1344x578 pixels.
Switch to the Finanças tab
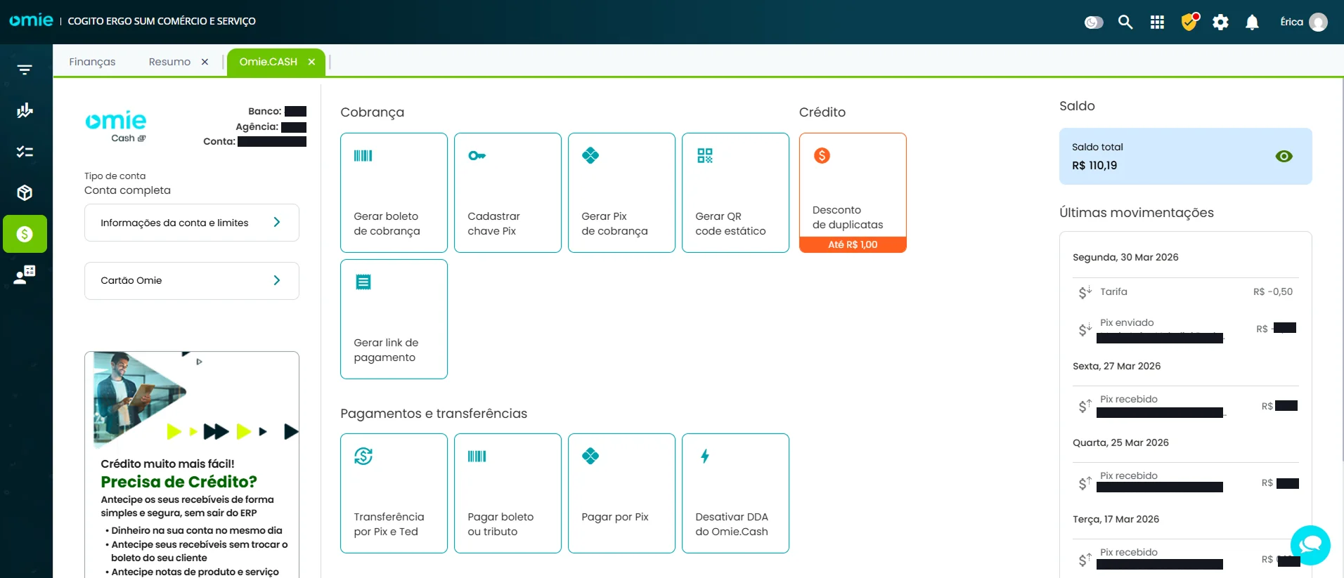point(92,62)
